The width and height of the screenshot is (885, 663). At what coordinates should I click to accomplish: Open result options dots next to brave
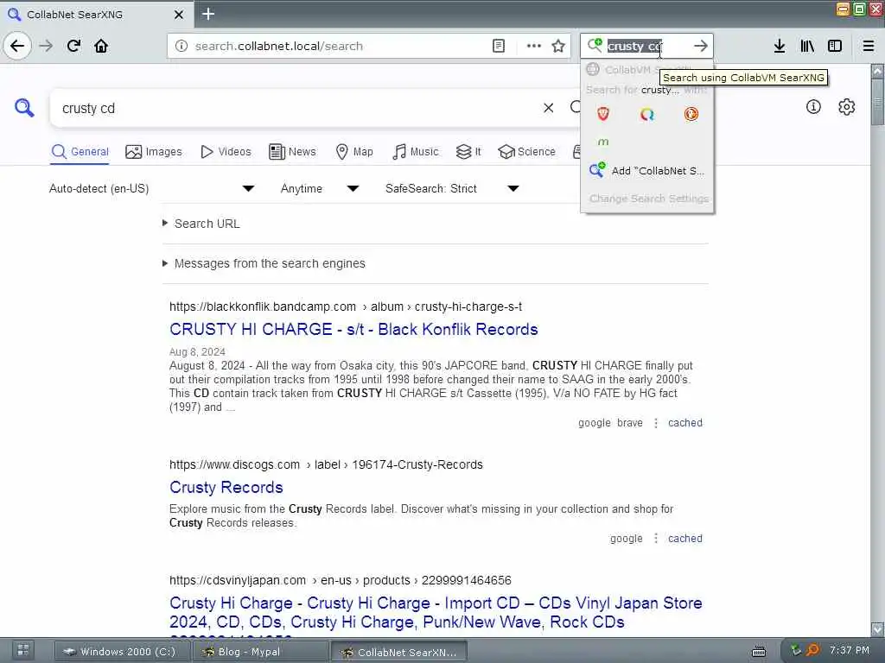pyautogui.click(x=656, y=423)
